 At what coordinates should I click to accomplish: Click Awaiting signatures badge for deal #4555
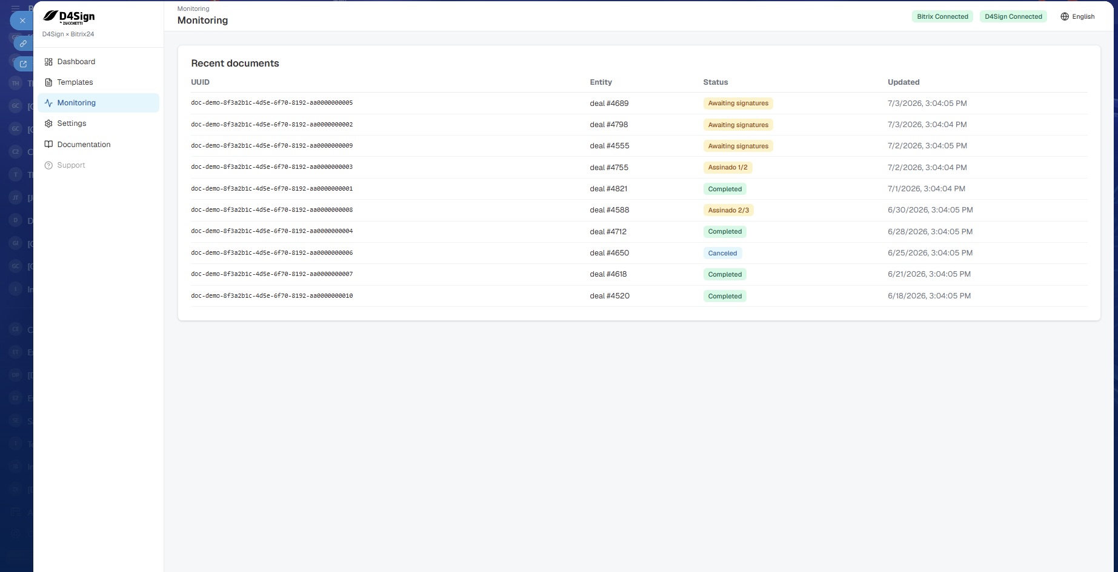tap(738, 146)
